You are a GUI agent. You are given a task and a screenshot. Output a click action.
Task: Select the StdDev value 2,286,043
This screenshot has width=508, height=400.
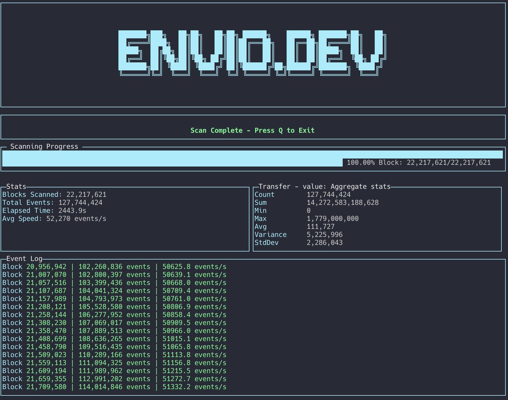pos(324,243)
